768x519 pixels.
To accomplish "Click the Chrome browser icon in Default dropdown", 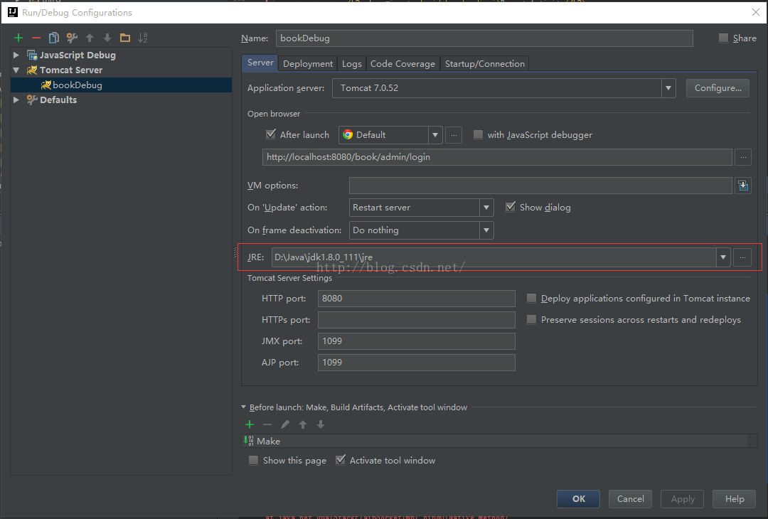I will (348, 134).
